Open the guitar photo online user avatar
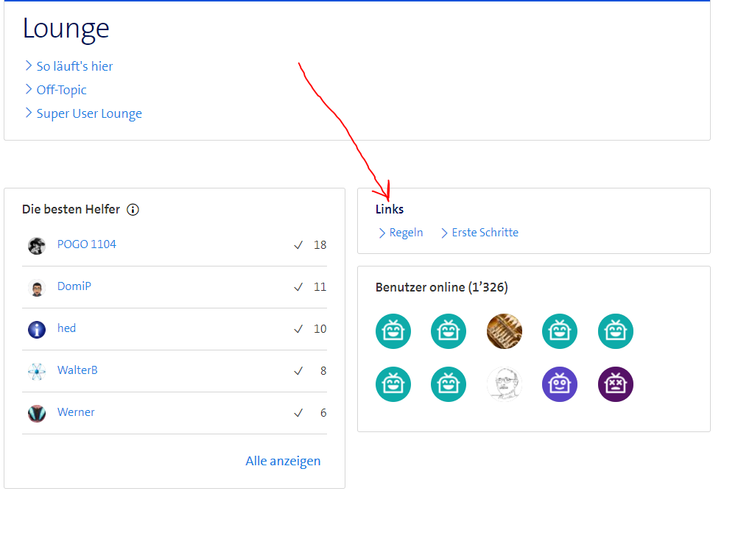 point(505,331)
